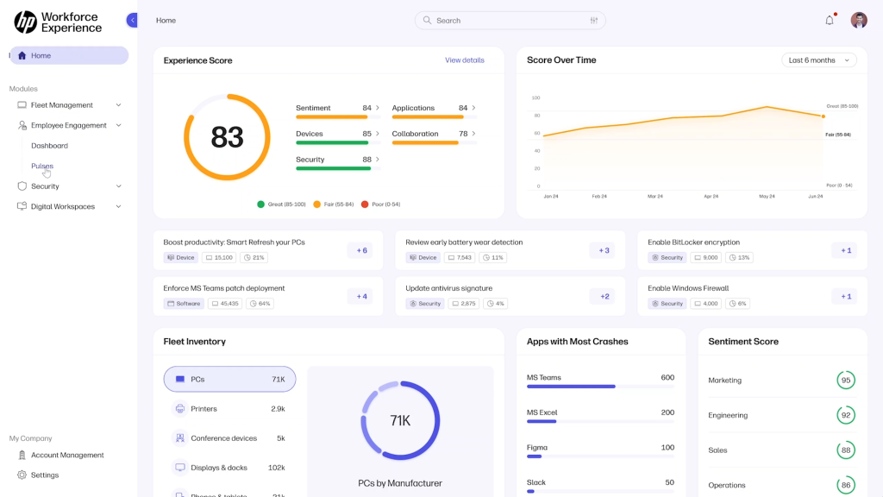883x497 pixels.
Task: Open Collaboration score details chevron
Action: [x=473, y=134]
